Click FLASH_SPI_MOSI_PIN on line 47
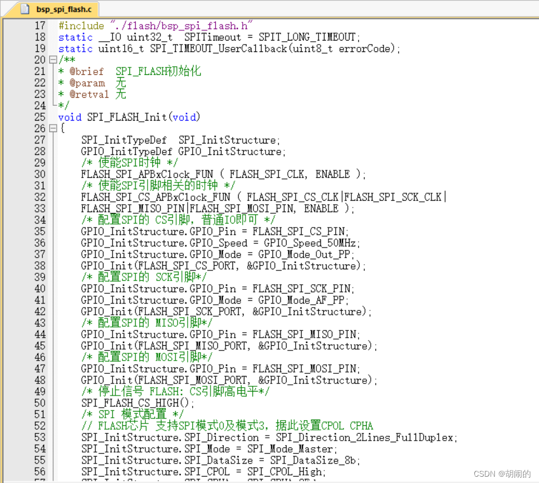This screenshot has height=483, width=539. (x=304, y=369)
